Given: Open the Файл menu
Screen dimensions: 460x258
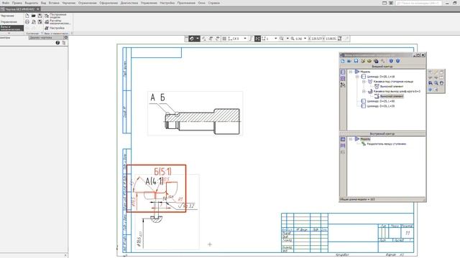Looking at the screenshot, I should pos(6,3).
